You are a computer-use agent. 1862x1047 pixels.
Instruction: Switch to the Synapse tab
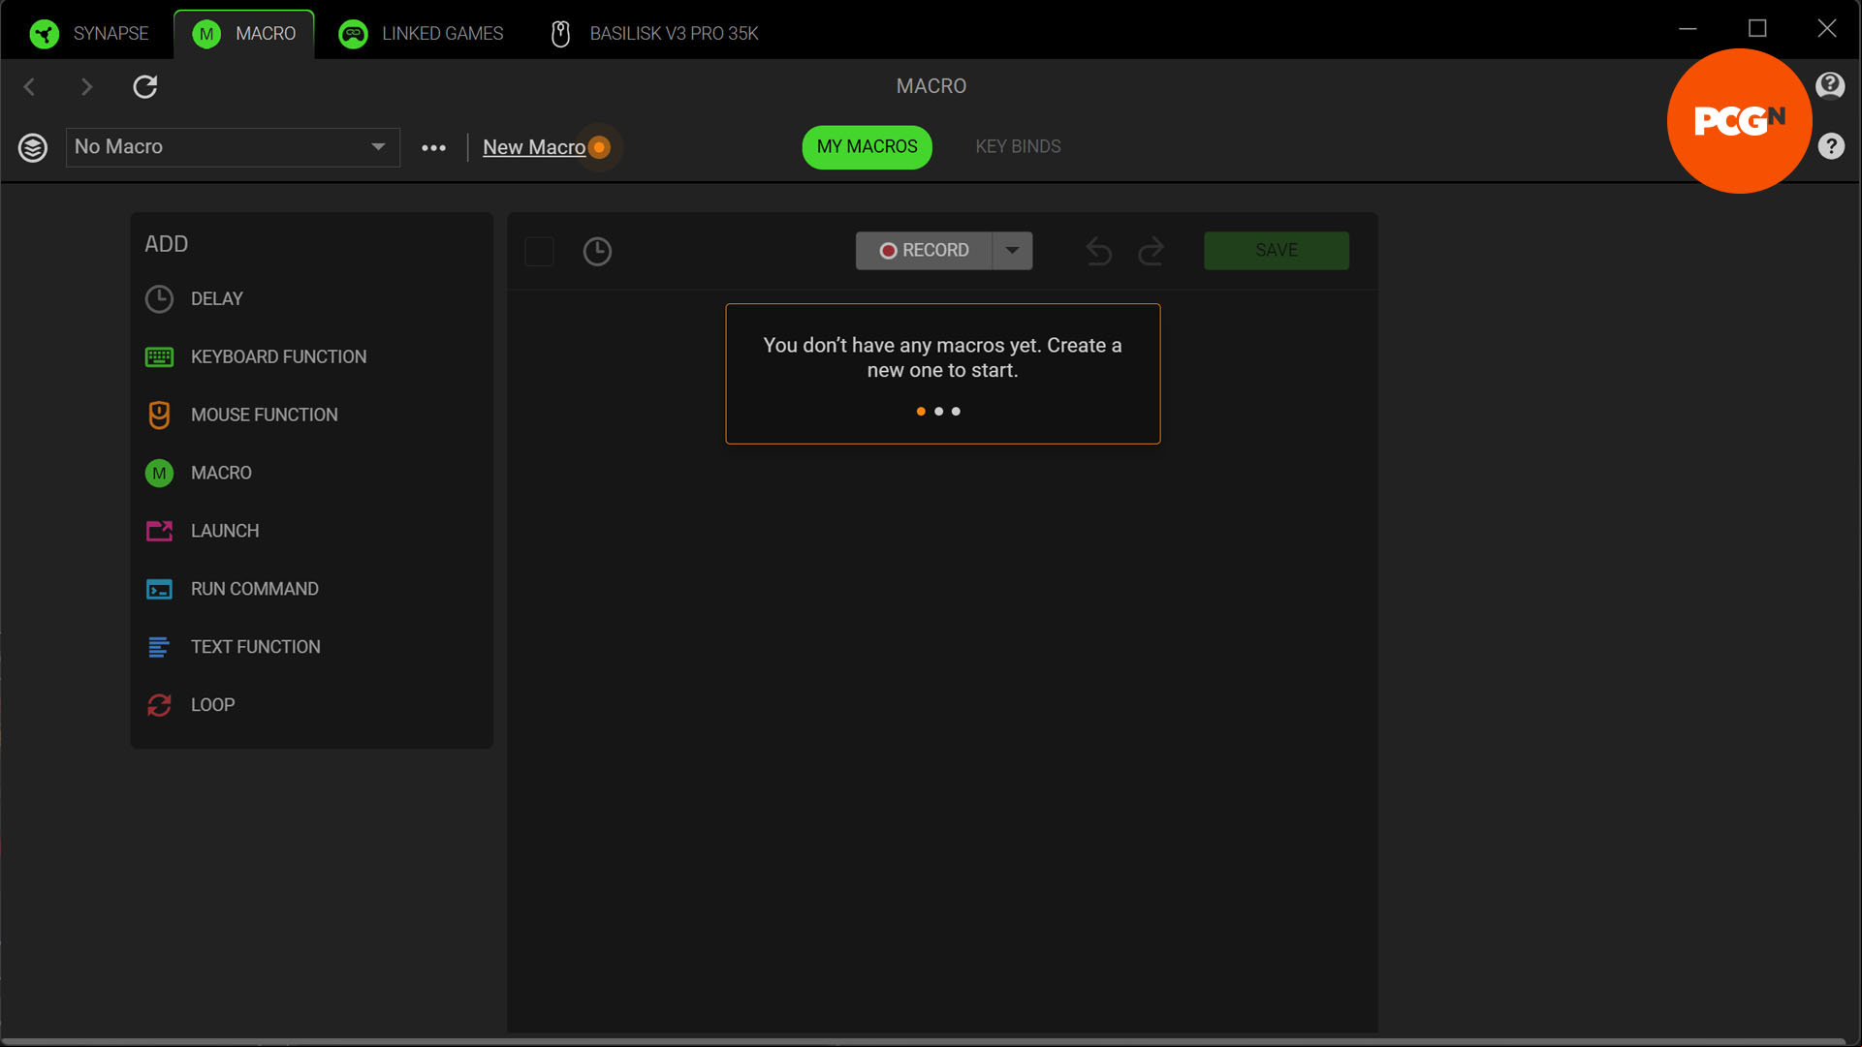coord(89,34)
